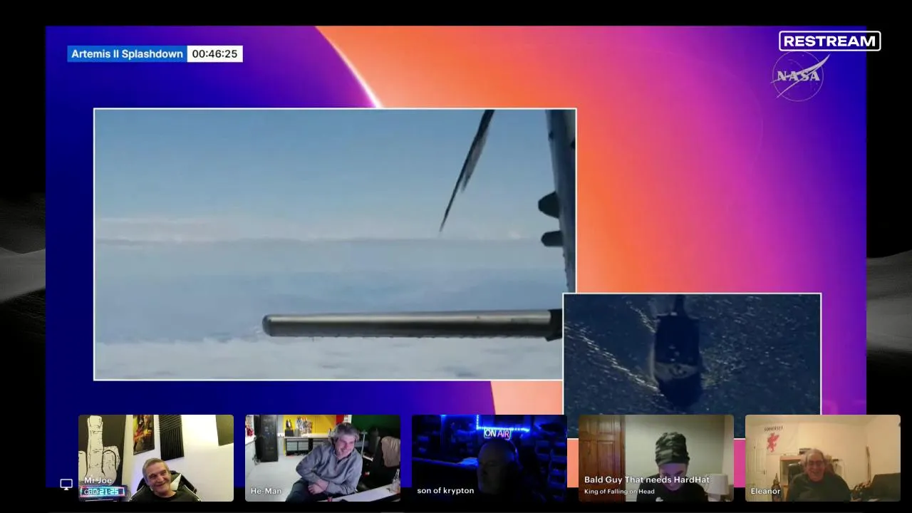Select son of krypton's webcam tile

(x=489, y=458)
